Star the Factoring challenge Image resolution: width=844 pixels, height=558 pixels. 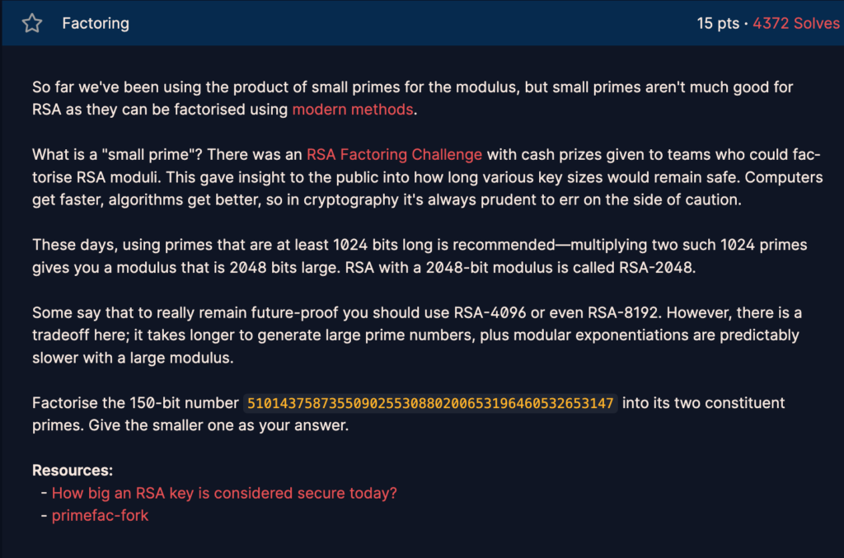tap(32, 23)
